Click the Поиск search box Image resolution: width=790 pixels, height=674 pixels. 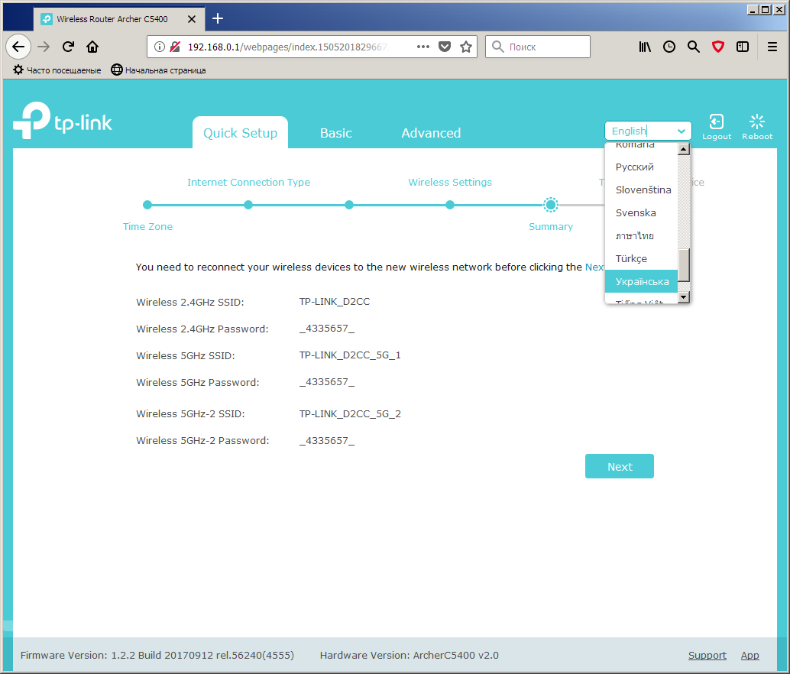(538, 47)
